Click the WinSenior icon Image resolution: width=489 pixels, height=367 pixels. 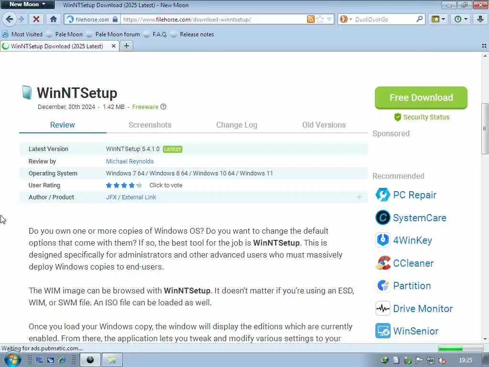coord(383,331)
